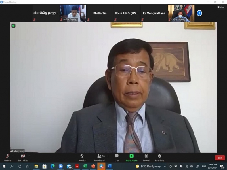Open the Windows Start menu

tap(4, 166)
